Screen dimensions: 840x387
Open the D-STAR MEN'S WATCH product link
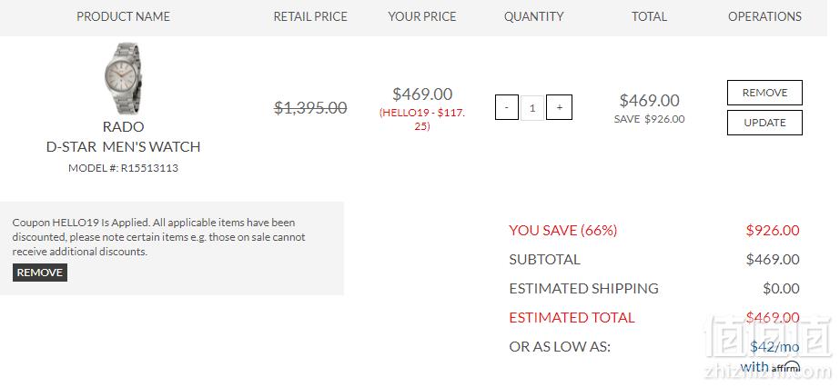(x=123, y=146)
